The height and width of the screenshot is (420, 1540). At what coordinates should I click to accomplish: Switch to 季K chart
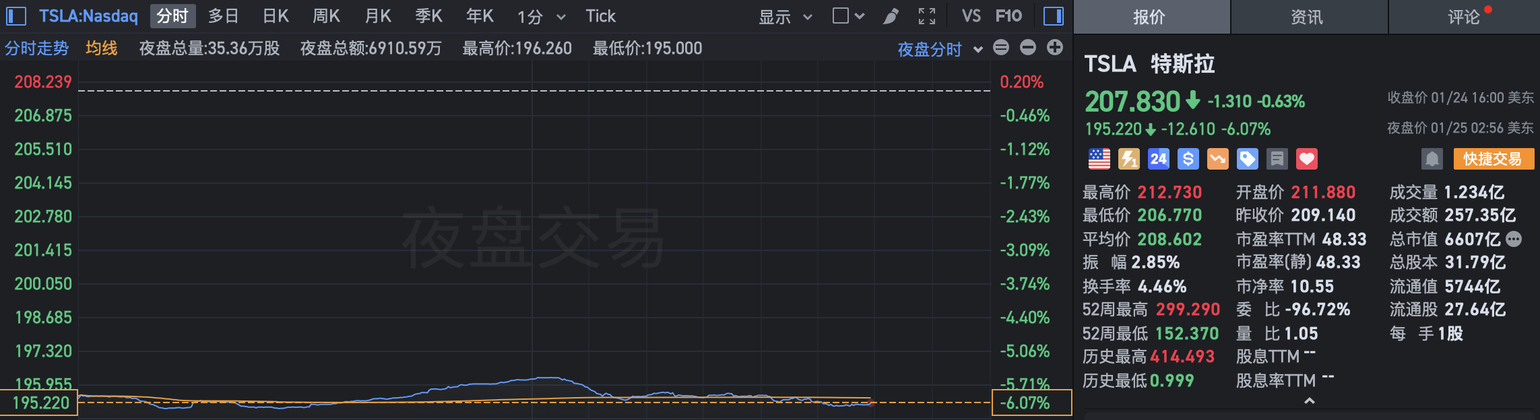click(429, 16)
